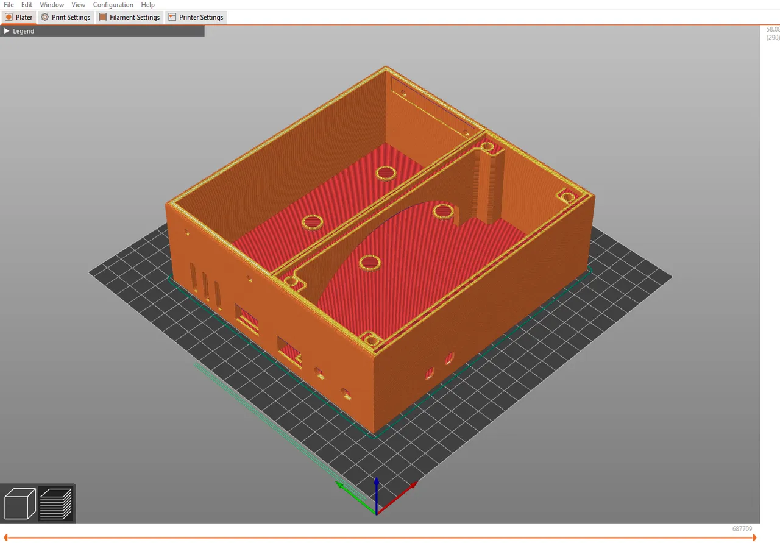Click the layer height value 58.08

pos(773,29)
